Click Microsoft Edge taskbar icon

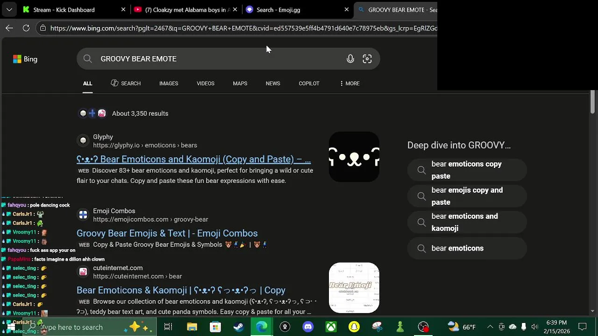[x=262, y=327]
